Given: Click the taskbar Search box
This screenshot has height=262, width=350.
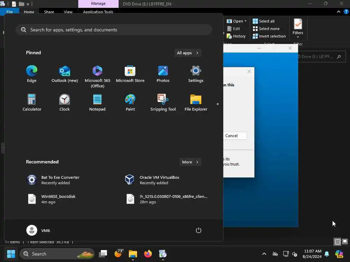Looking at the screenshot, I should tap(57, 254).
